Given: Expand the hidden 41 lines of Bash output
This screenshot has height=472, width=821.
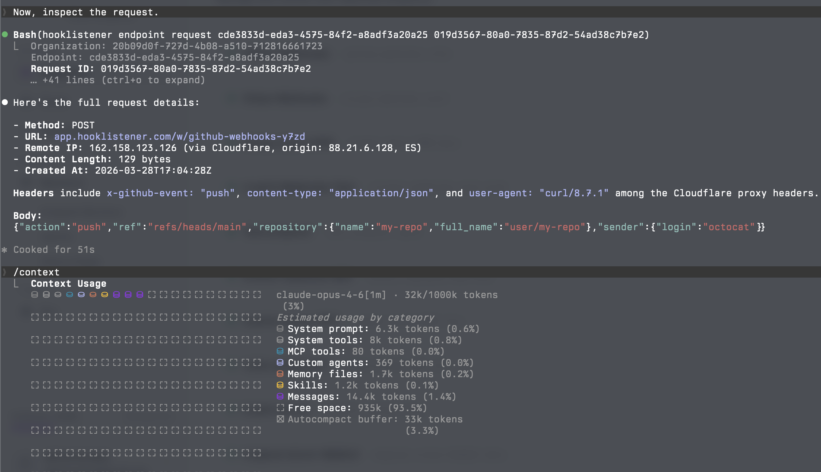Looking at the screenshot, I should 118,80.
